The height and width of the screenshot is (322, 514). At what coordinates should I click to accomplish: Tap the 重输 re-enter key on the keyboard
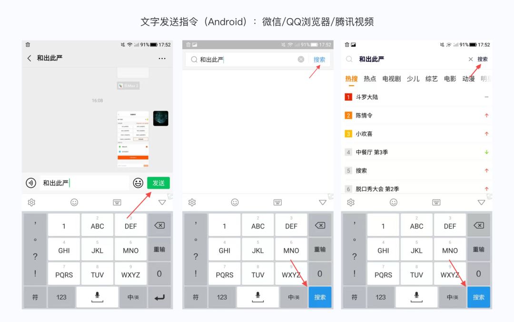point(159,249)
